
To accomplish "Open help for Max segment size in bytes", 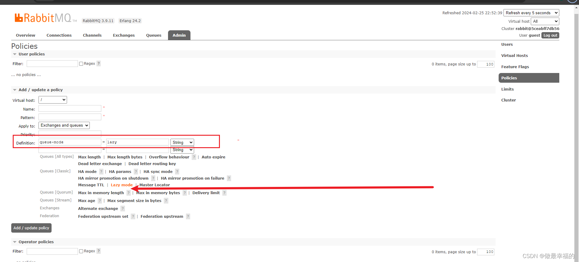I will 166,201.
